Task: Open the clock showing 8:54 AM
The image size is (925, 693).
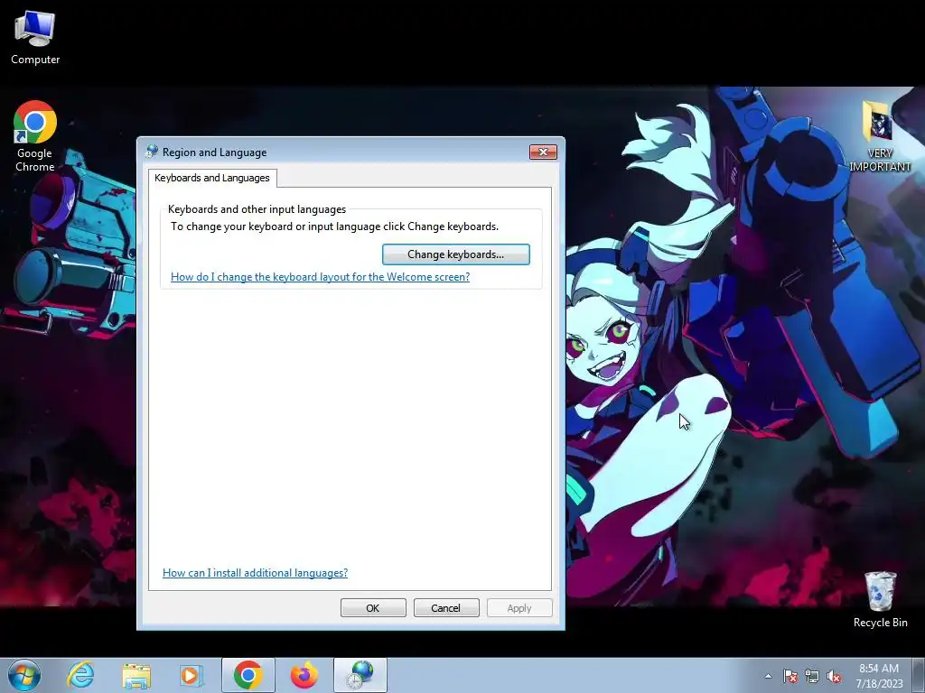Action: [x=879, y=676]
